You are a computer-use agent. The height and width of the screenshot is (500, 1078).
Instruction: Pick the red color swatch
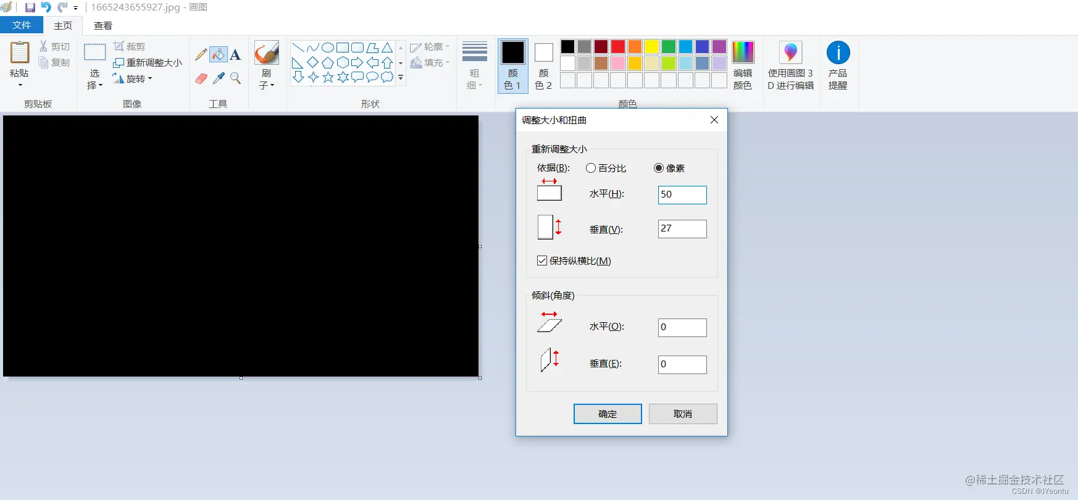coord(618,46)
